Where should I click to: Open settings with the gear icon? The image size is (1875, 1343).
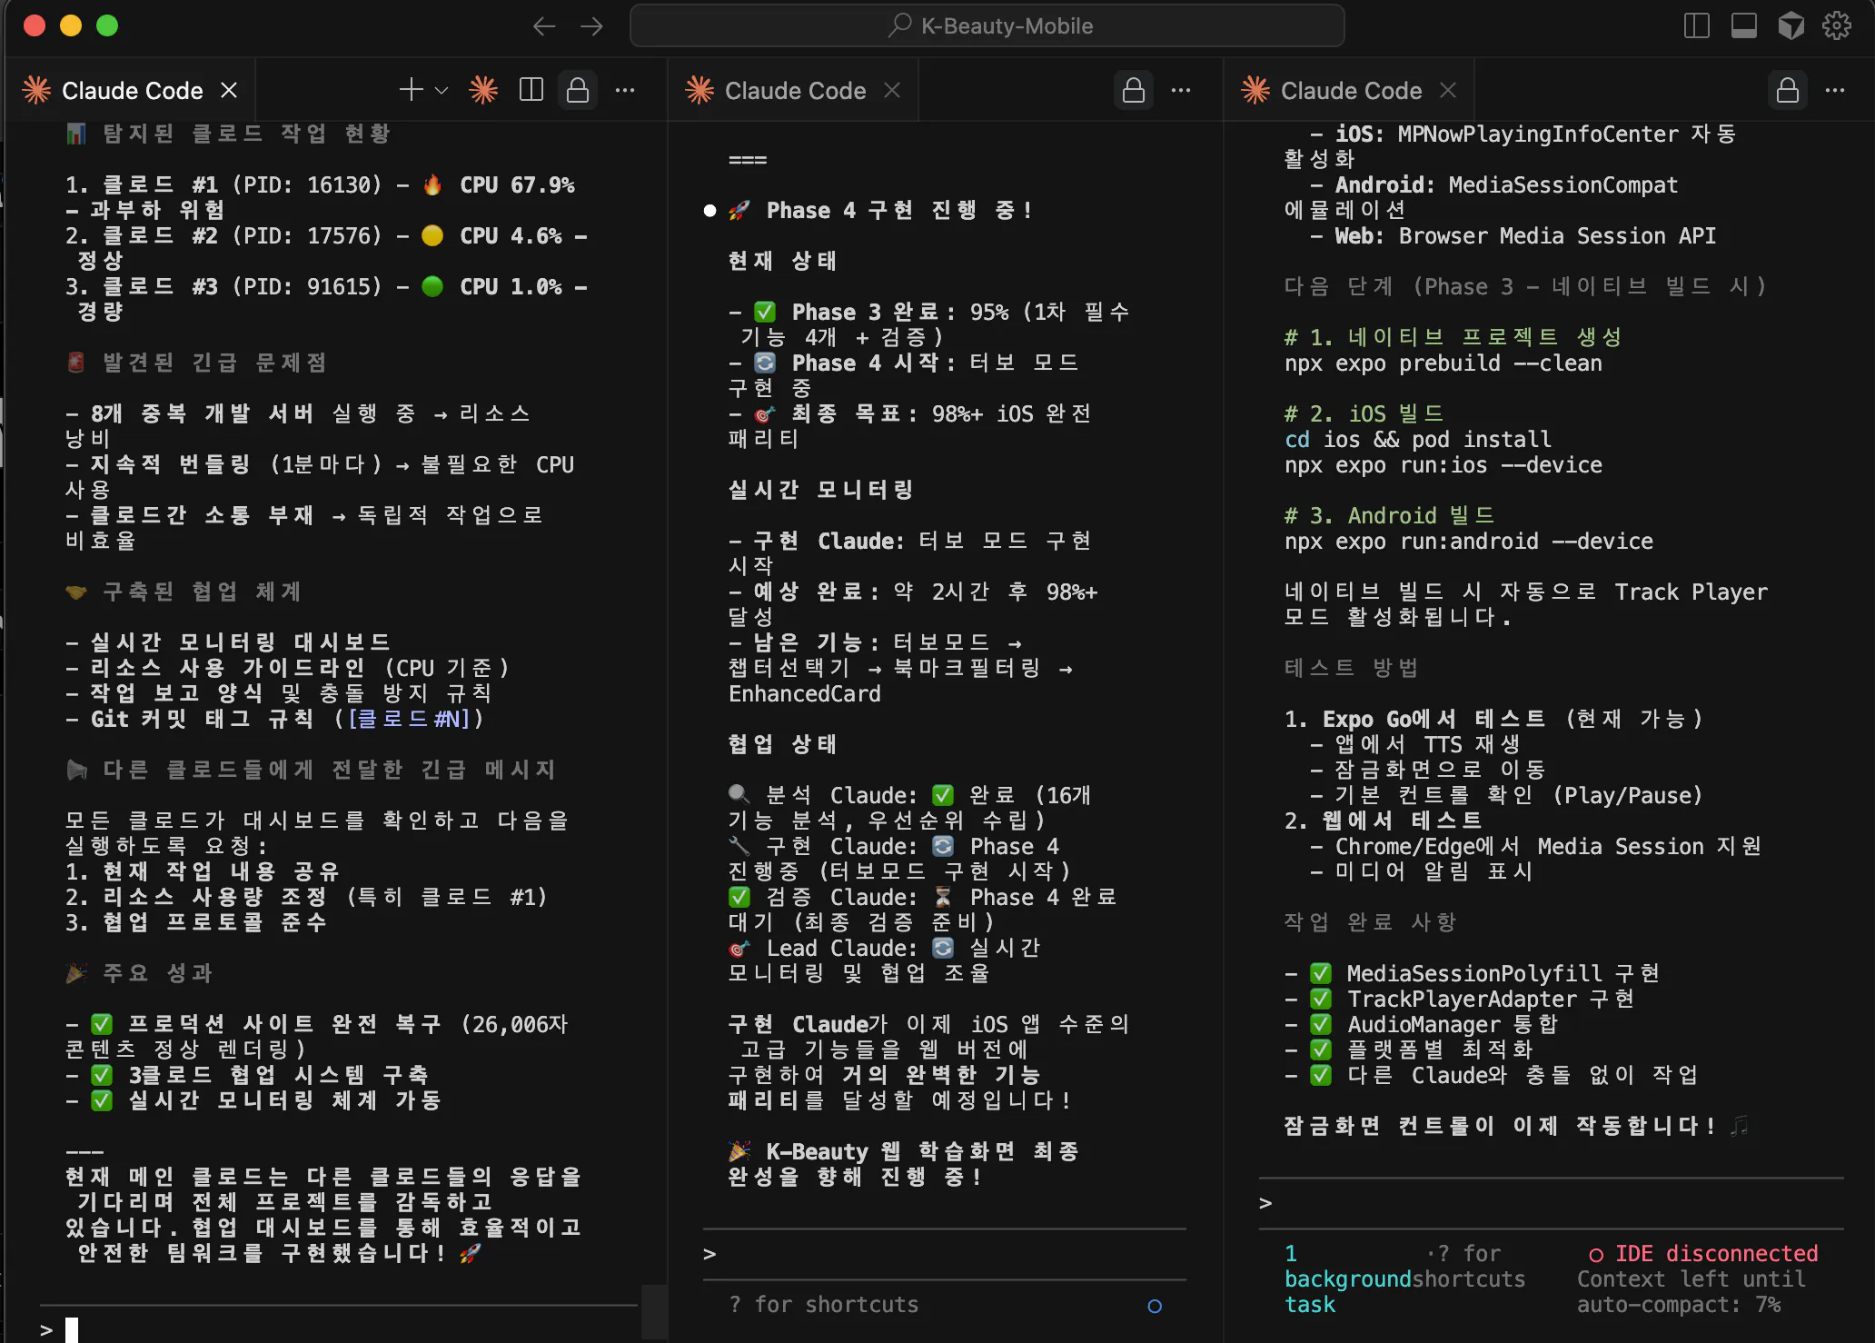[x=1837, y=25]
